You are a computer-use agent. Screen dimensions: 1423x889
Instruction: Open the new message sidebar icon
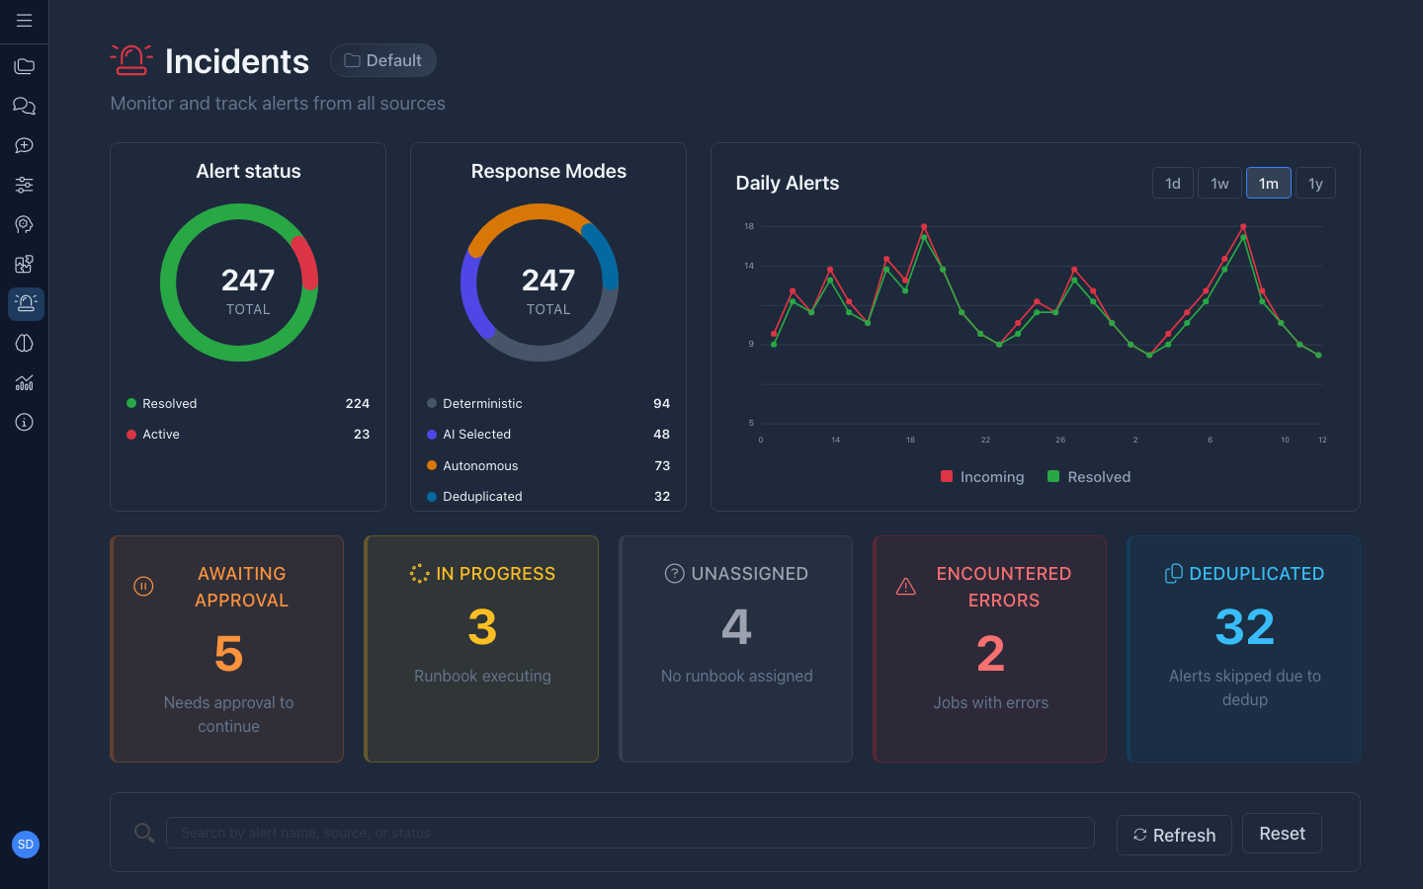pyautogui.click(x=24, y=145)
